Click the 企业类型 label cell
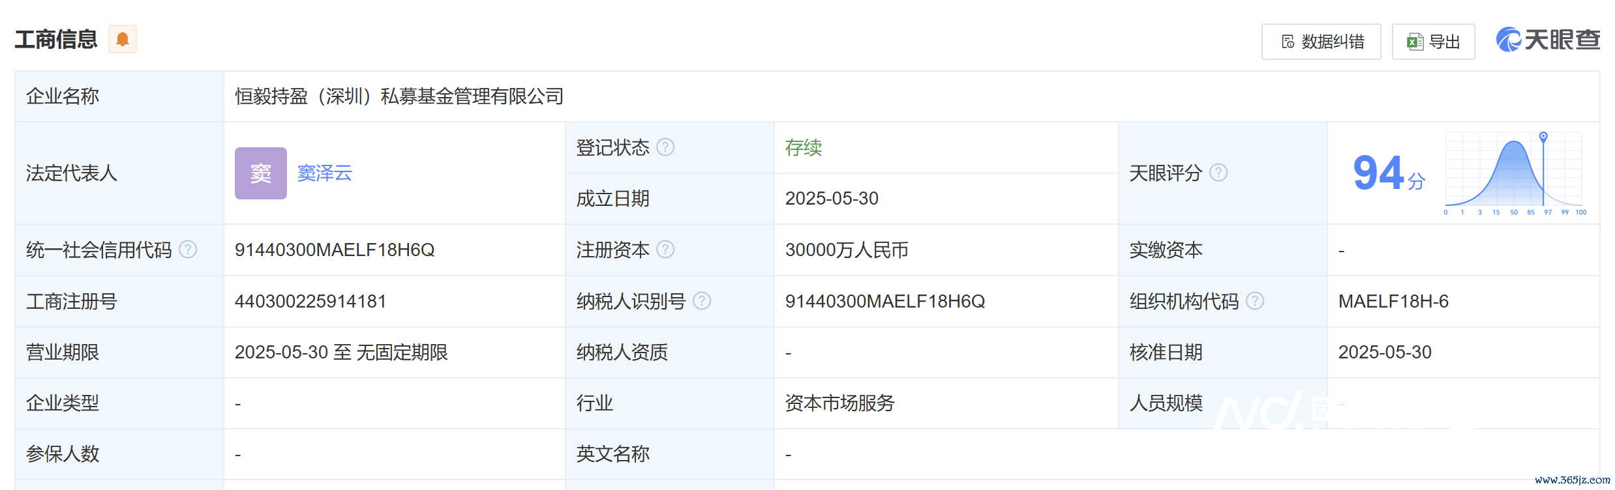The height and width of the screenshot is (490, 1615). [119, 403]
